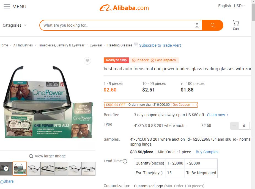Expand the Categories dropdown
Image resolution: width=255 pixels, height=189 pixels.
click(x=15, y=25)
